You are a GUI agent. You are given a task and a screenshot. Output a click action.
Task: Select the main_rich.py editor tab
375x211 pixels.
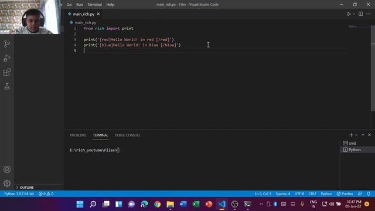click(x=83, y=14)
